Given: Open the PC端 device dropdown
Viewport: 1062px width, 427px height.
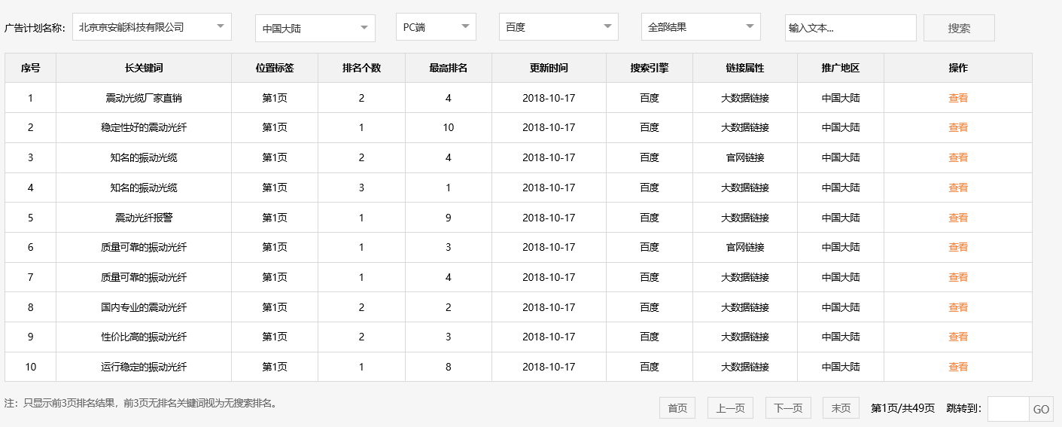Looking at the screenshot, I should point(437,27).
